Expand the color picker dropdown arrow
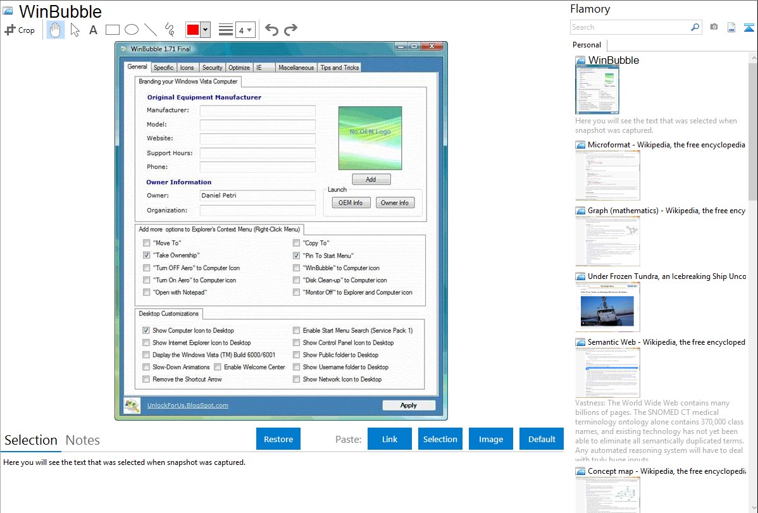The width and height of the screenshot is (758, 513). [x=206, y=30]
